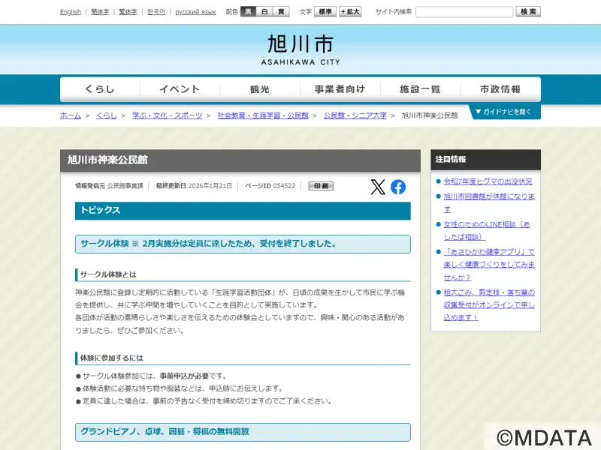Click the 印刷 print button
The width and height of the screenshot is (601, 450).
click(x=321, y=186)
